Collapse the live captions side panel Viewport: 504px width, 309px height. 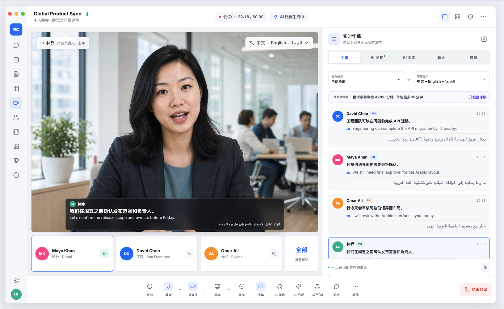tap(484, 39)
